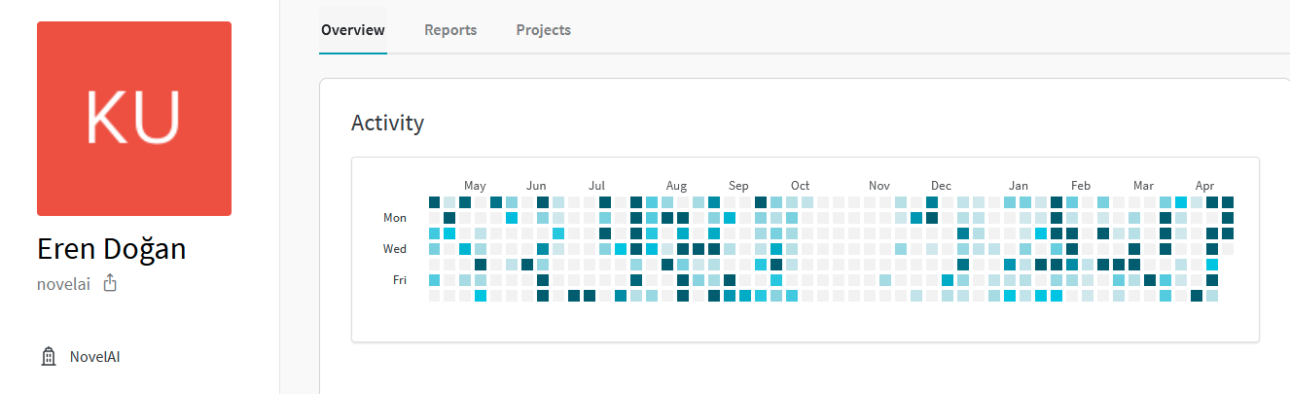
Task: Click the Mon weekday row label
Action: 395,218
